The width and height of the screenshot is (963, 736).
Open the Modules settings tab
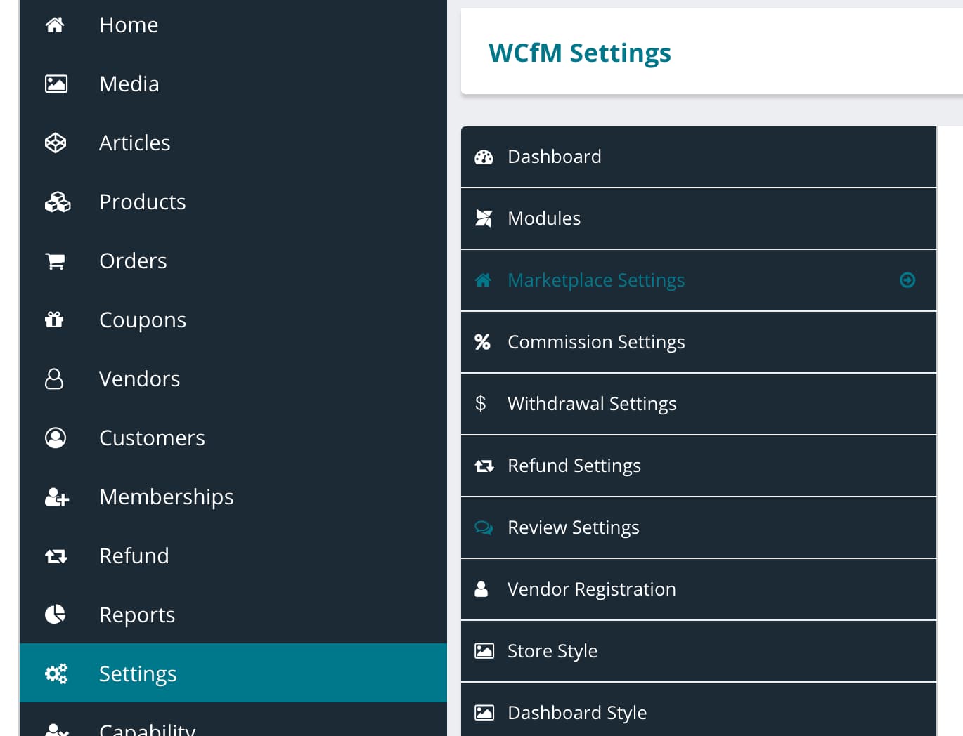pos(543,218)
